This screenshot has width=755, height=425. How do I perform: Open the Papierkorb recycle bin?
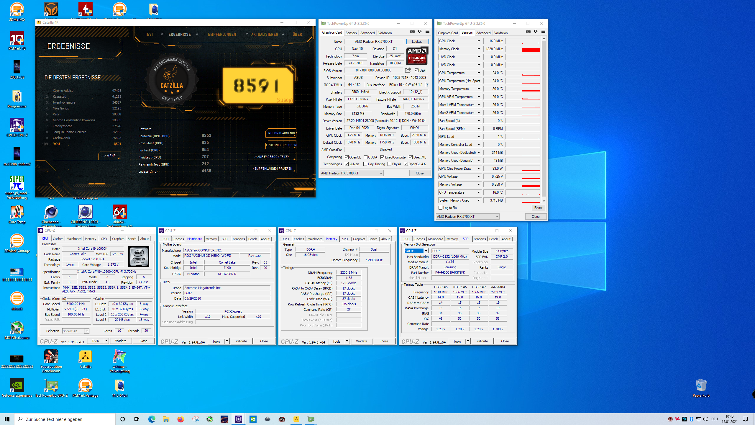701,388
